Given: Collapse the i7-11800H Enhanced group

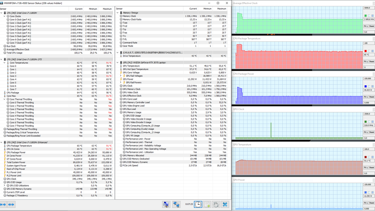Looking at the screenshot, I should pyautogui.click(x=1, y=142).
